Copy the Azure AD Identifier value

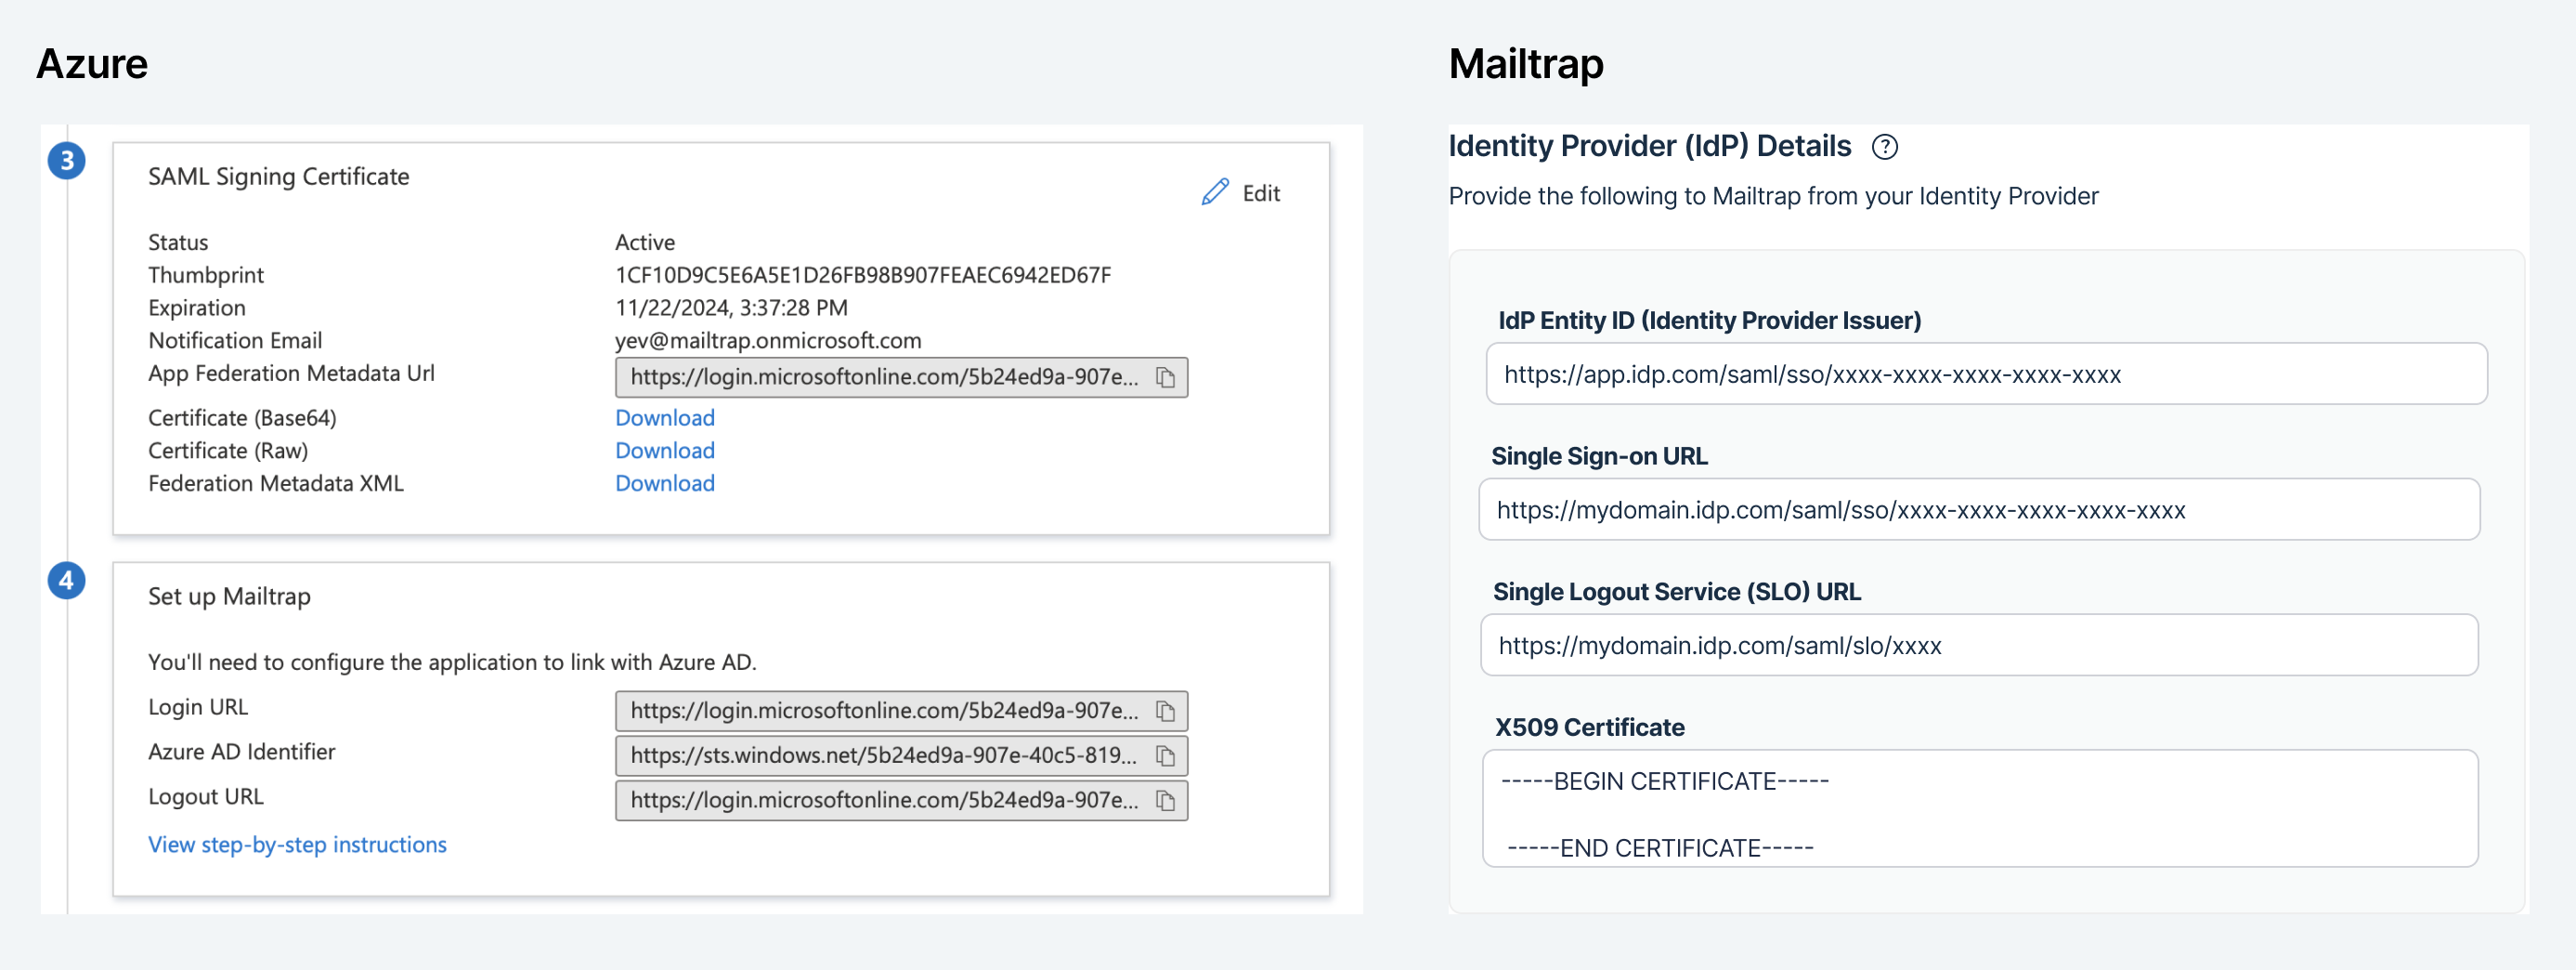click(1165, 755)
